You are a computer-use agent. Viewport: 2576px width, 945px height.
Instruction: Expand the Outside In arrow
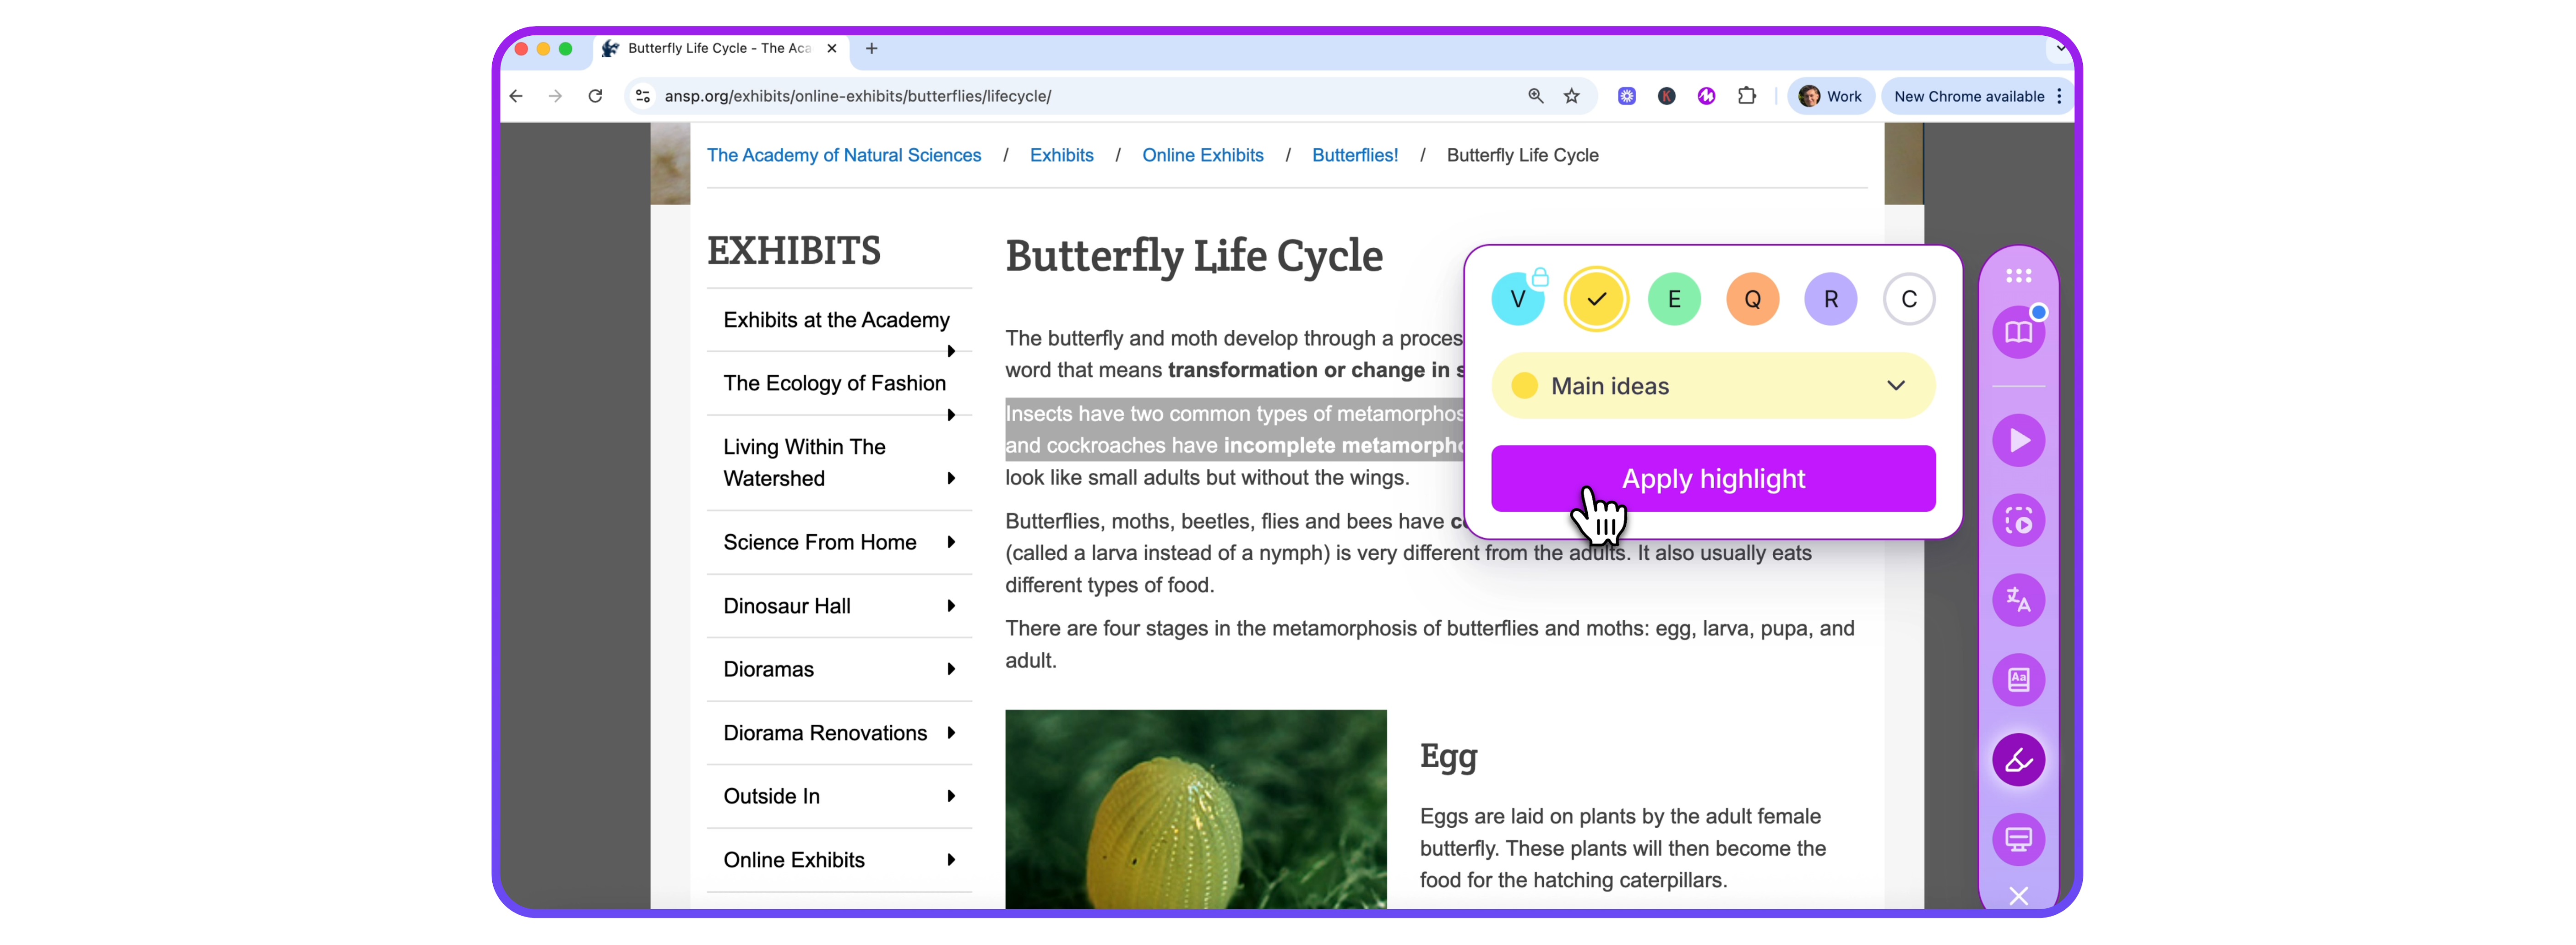click(951, 796)
